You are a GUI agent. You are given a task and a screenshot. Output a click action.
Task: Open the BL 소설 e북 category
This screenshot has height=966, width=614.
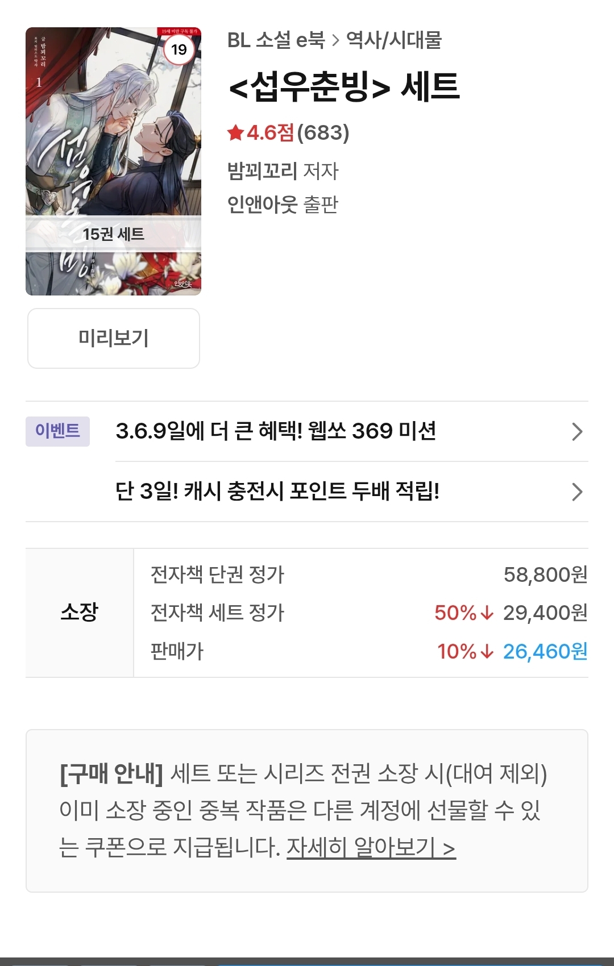(x=276, y=40)
